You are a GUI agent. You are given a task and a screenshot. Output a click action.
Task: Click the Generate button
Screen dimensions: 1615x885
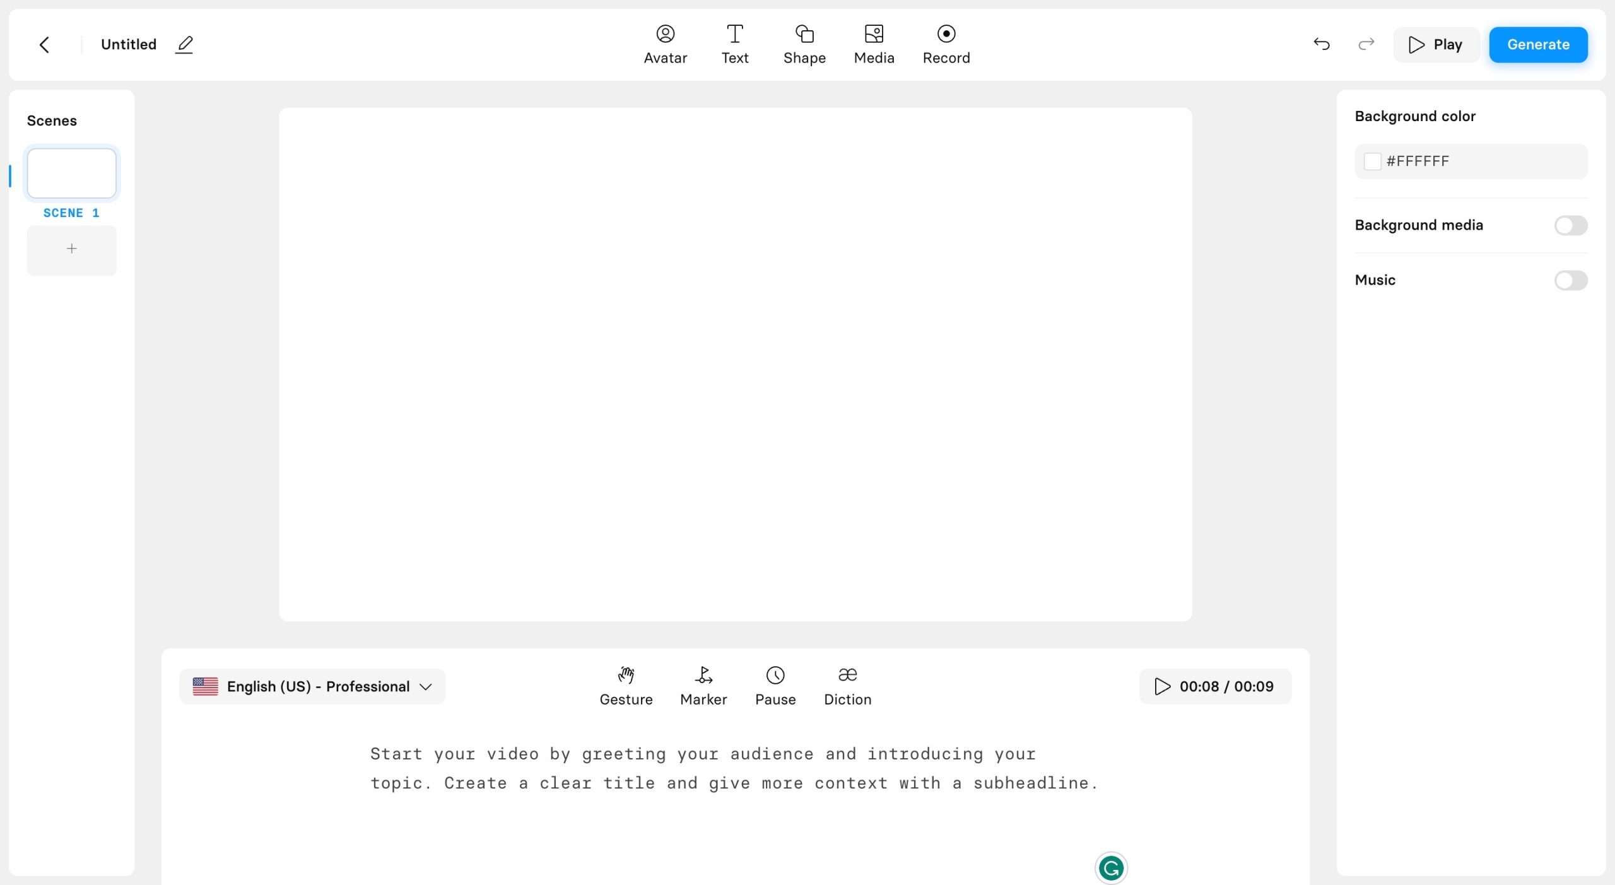point(1537,45)
